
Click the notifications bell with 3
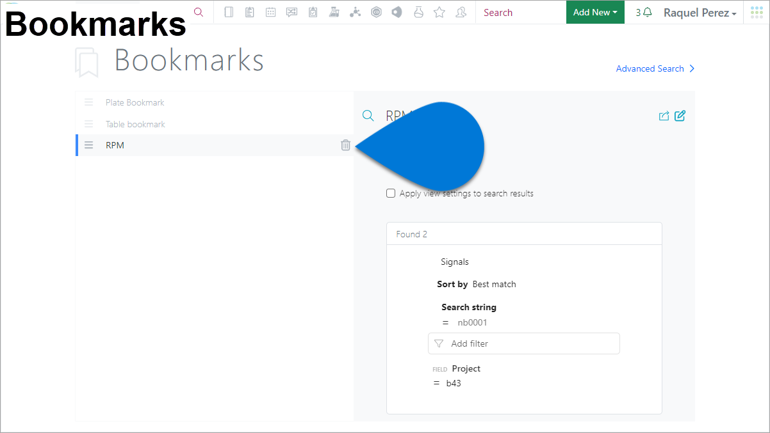tap(644, 12)
